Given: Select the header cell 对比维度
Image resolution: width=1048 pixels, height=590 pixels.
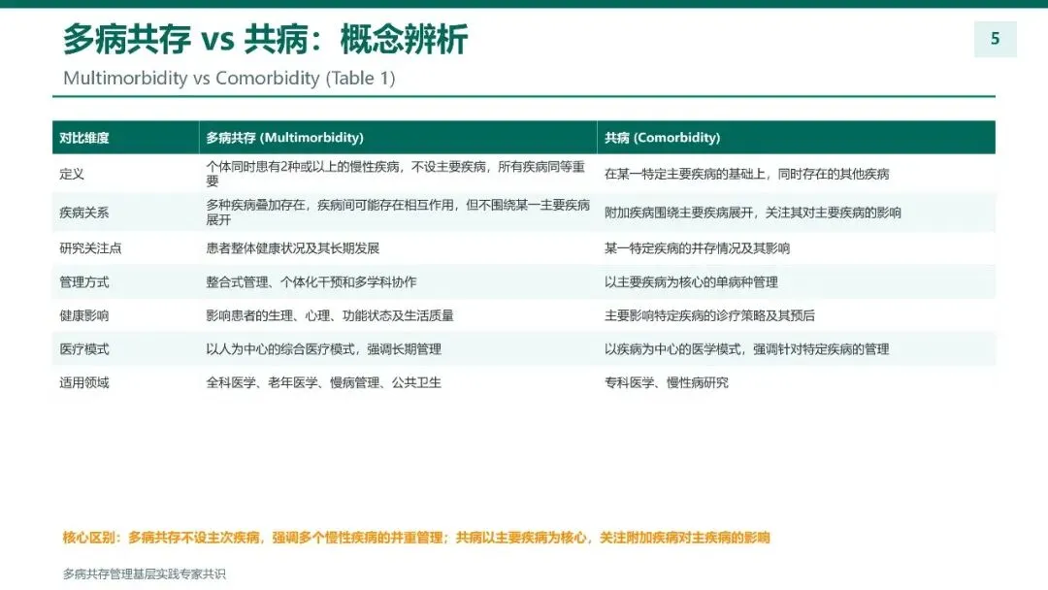Looking at the screenshot, I should click(125, 138).
